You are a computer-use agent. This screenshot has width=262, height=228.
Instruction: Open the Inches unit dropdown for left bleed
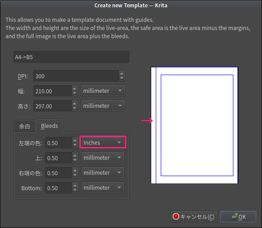coord(103,142)
